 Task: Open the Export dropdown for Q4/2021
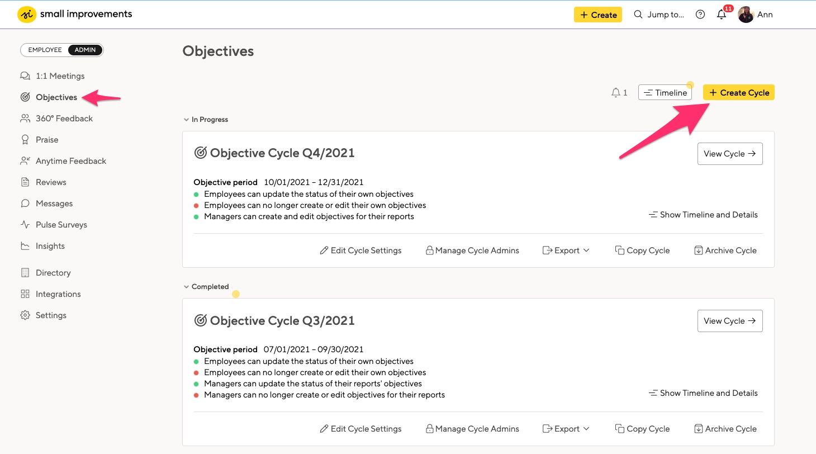tap(566, 250)
